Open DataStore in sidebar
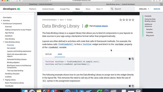 (x=9, y=36)
